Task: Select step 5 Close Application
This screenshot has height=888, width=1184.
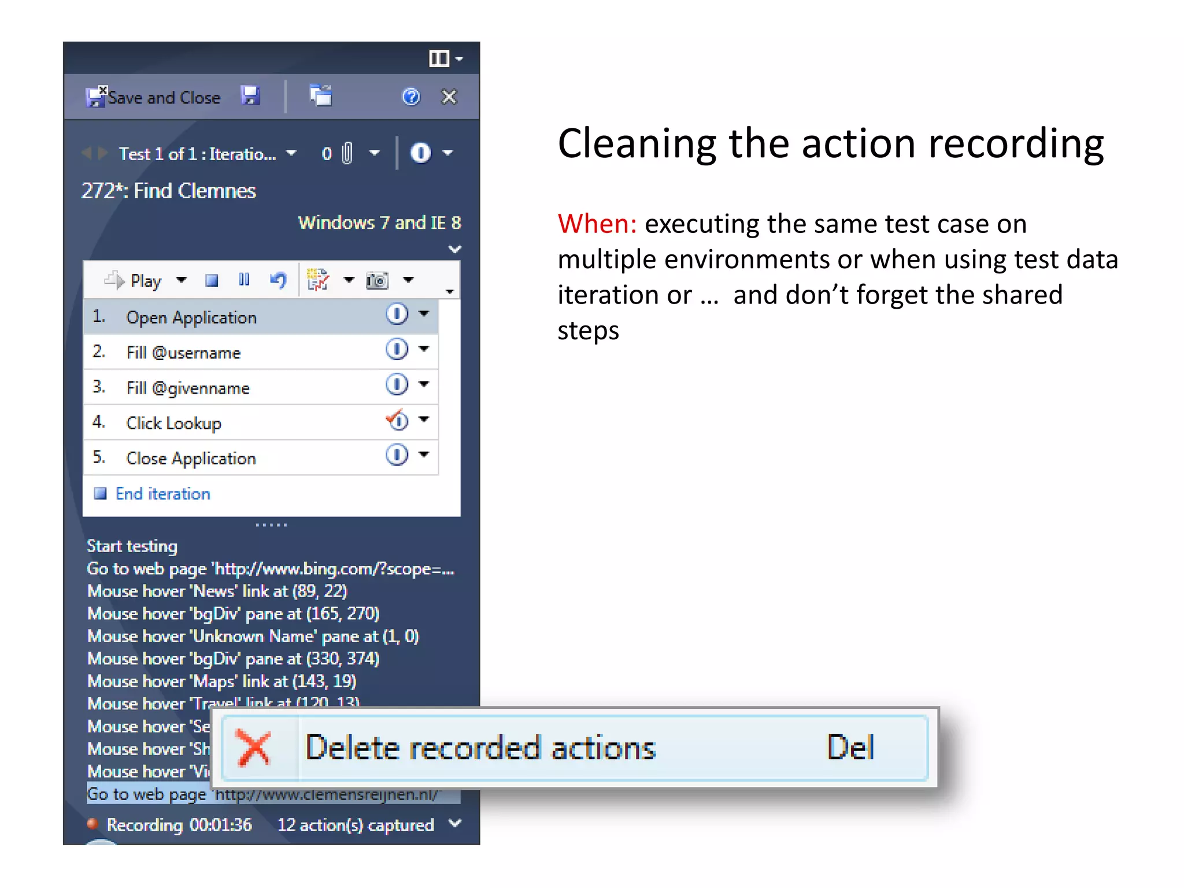Action: point(261,458)
